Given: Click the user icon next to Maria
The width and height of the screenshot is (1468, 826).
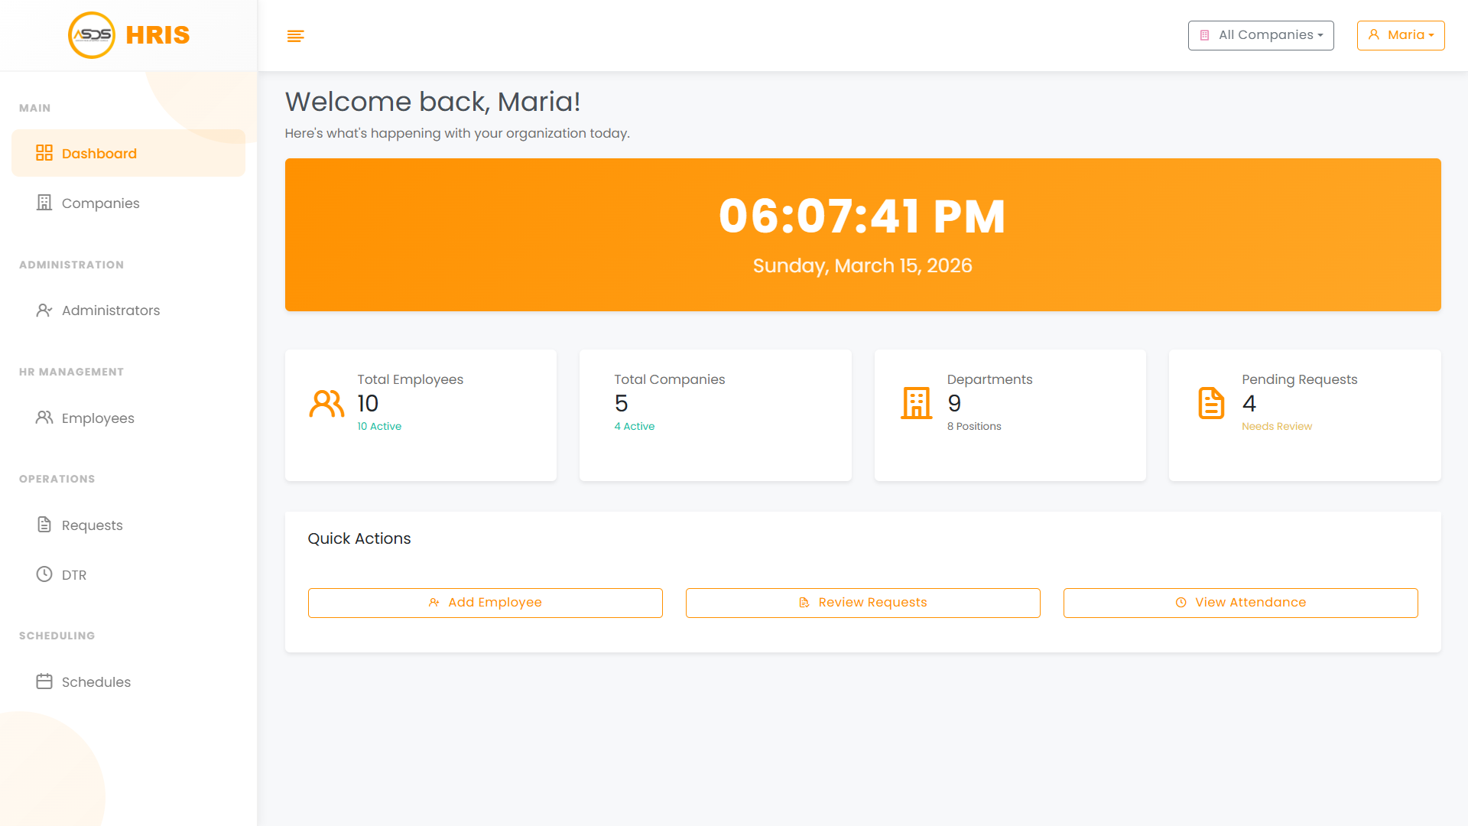Looking at the screenshot, I should [1374, 34].
